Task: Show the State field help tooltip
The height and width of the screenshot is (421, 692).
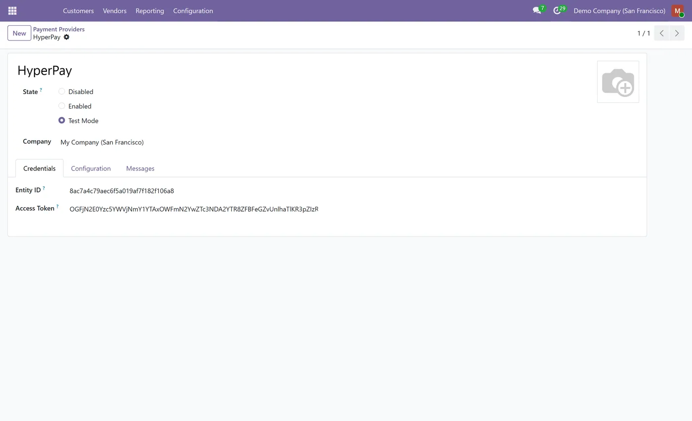Action: 41,90
